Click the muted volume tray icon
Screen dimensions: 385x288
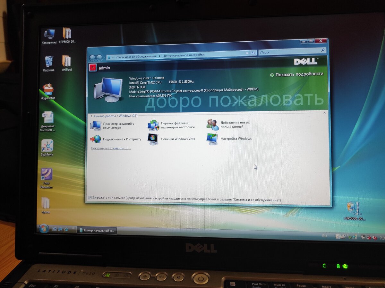(x=374, y=238)
